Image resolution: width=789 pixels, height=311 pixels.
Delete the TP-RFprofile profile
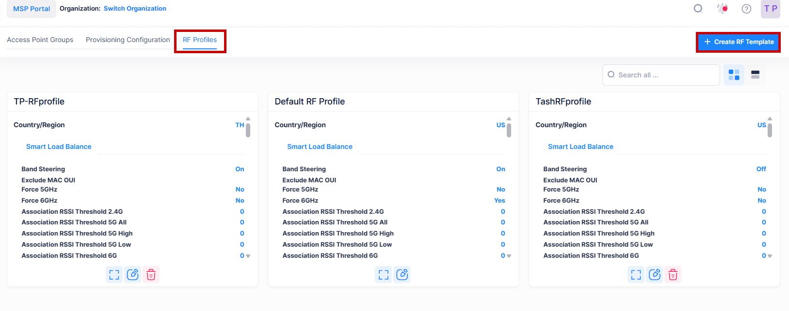[x=151, y=275]
